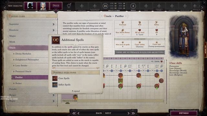Expand the Ranger class archetypes
Screen dimensions: 207x116
(x=53, y=95)
